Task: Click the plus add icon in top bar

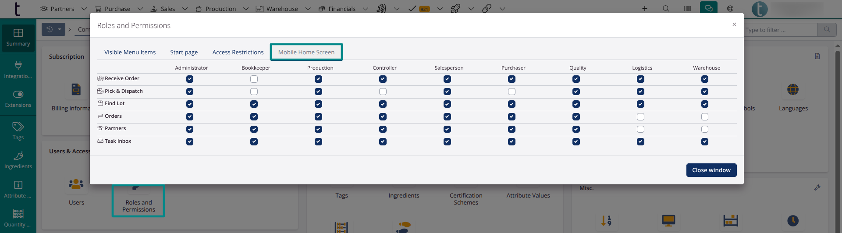Action: pyautogui.click(x=644, y=9)
